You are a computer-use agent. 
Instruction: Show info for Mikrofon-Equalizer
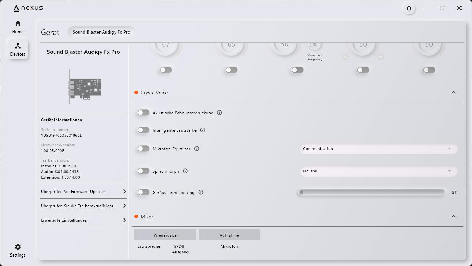coord(197,149)
